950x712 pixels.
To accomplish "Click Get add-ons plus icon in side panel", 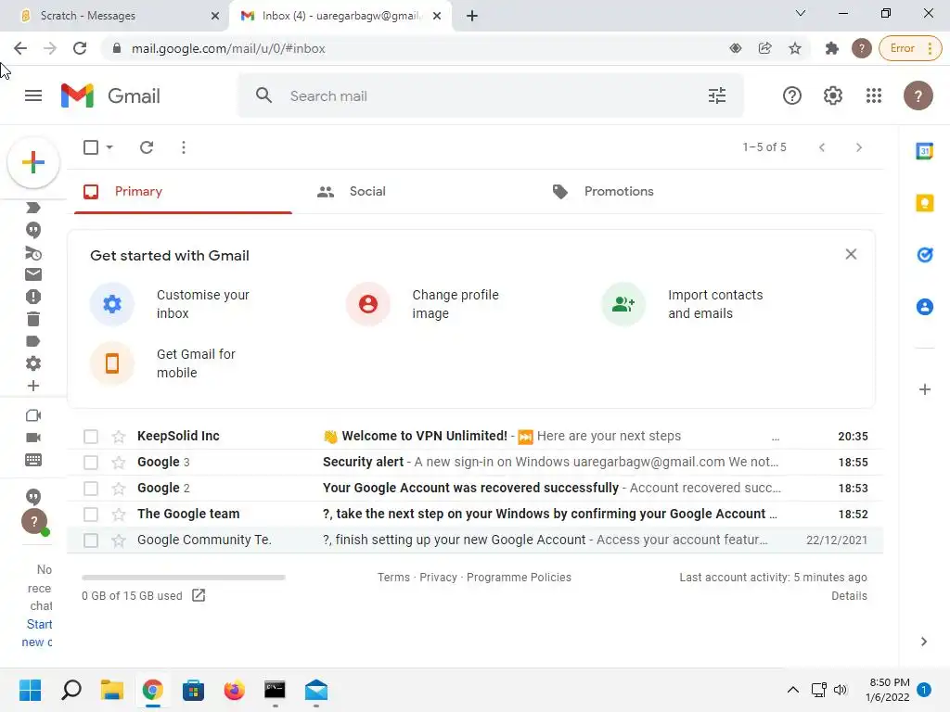I will click(x=925, y=389).
